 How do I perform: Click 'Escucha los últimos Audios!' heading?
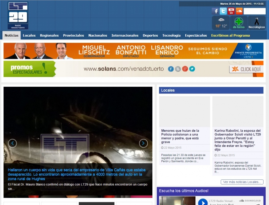[x=184, y=191]
